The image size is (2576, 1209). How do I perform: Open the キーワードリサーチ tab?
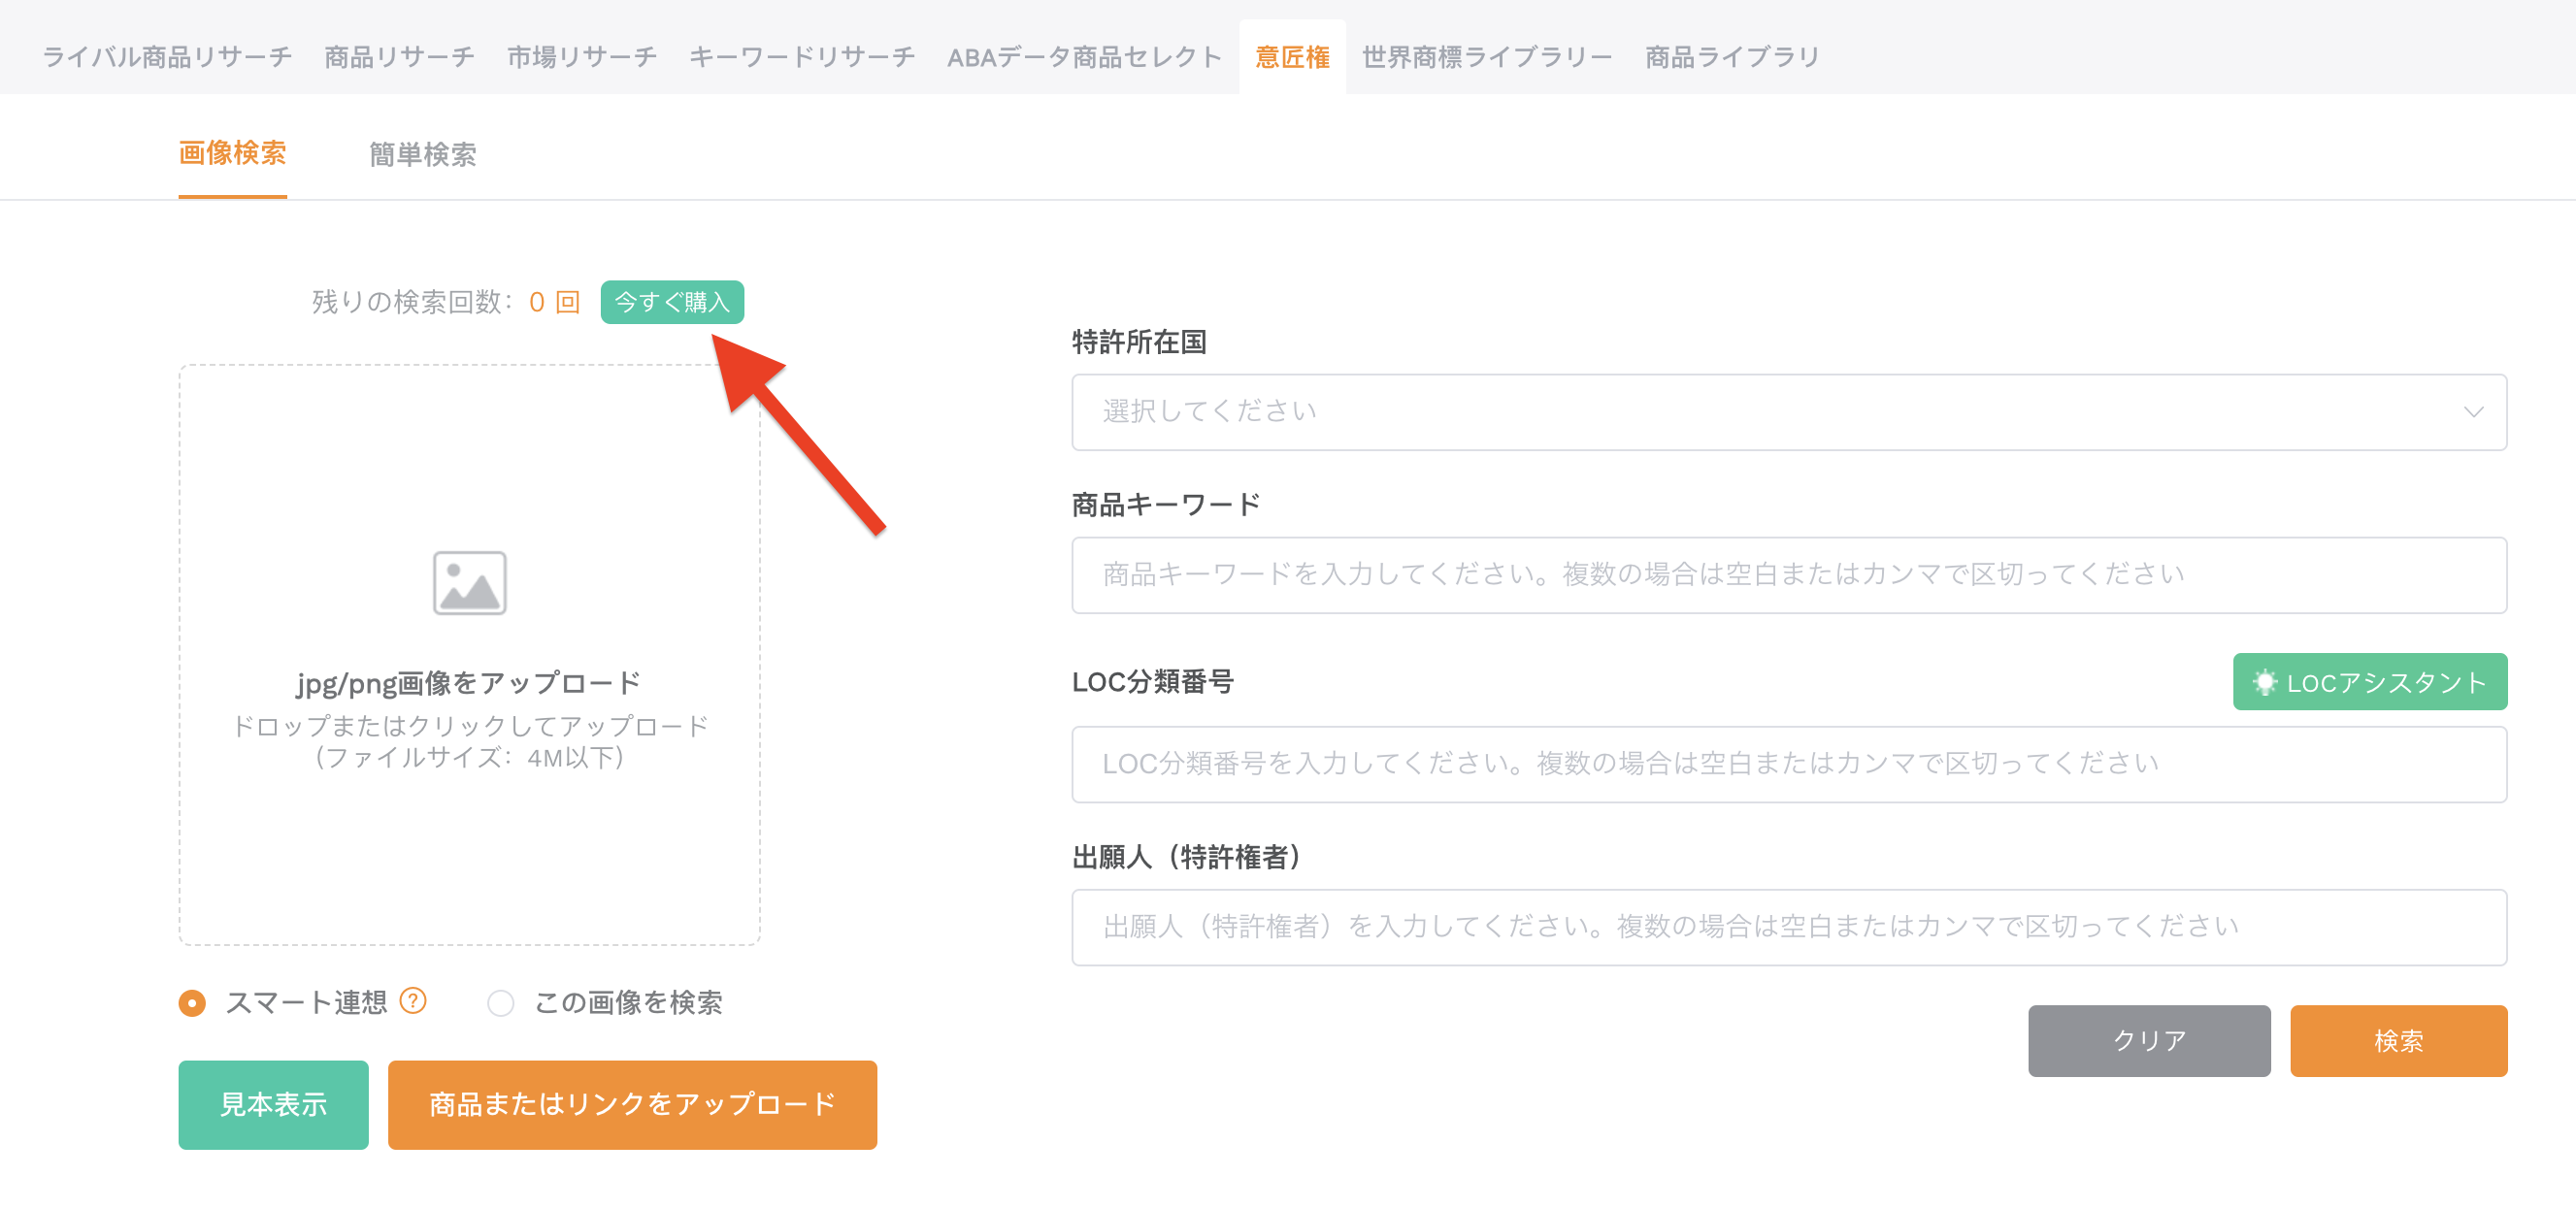click(x=802, y=57)
